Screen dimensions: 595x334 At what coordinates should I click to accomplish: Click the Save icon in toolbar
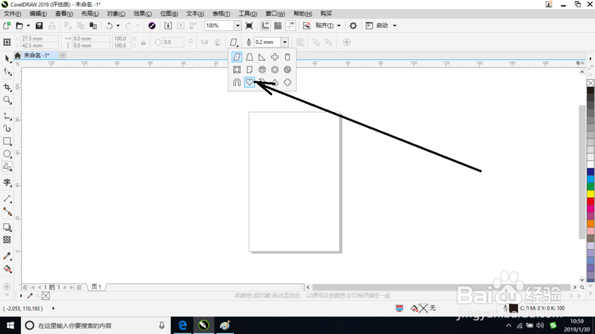point(39,26)
